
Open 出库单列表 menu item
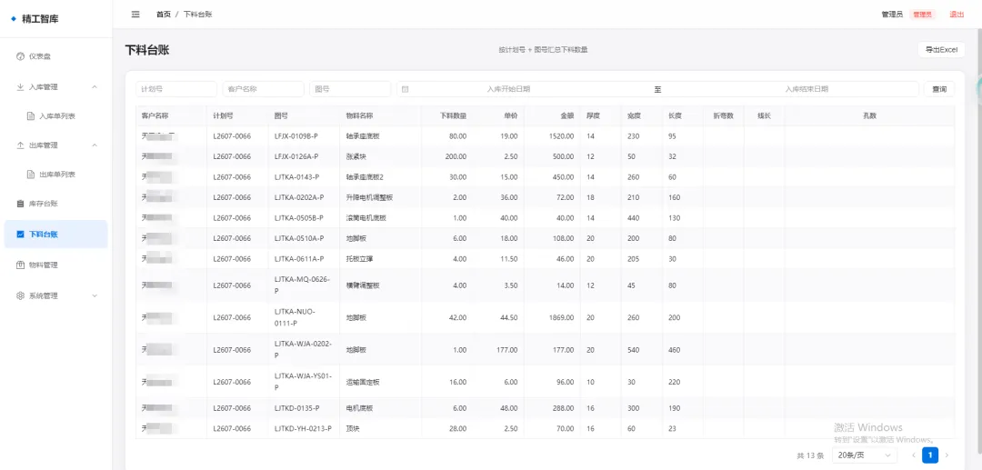(55, 175)
